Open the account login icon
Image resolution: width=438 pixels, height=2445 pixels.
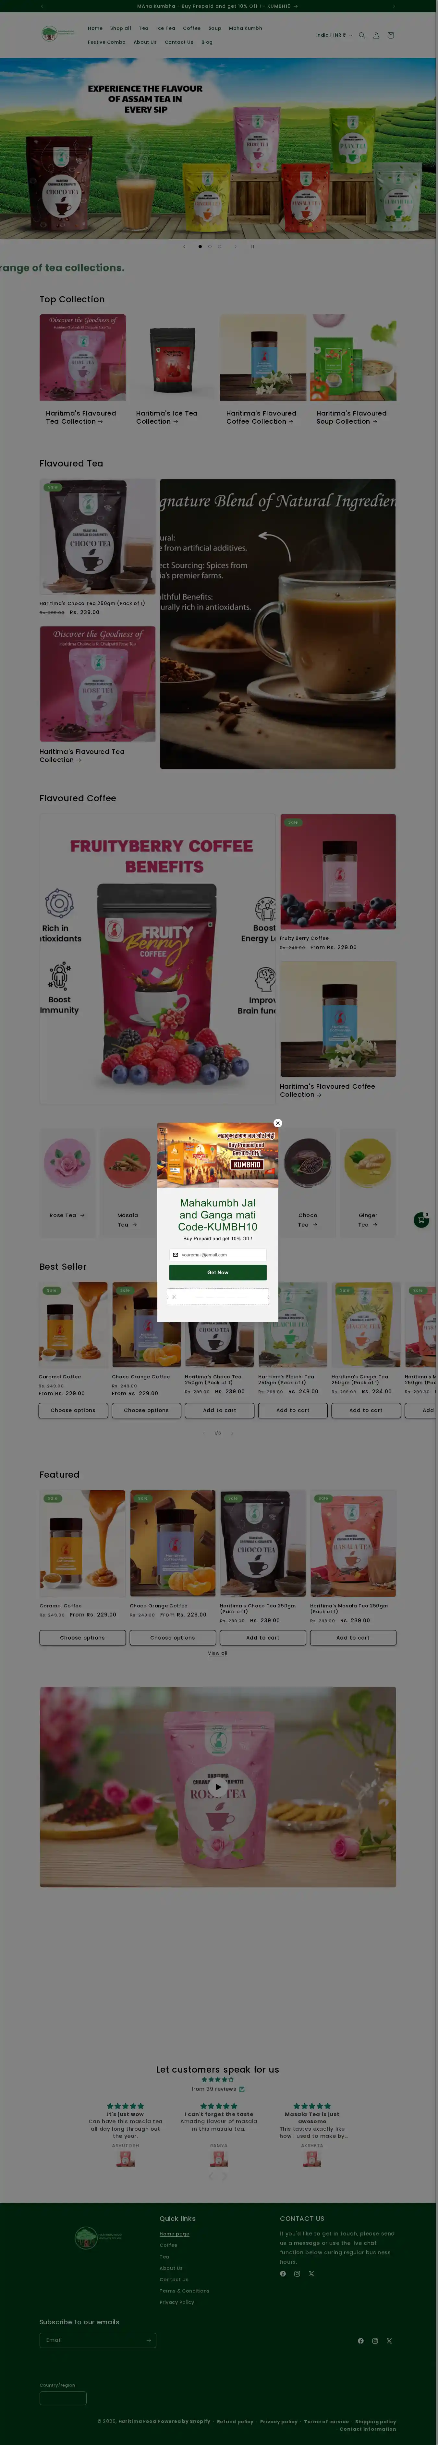[x=376, y=35]
